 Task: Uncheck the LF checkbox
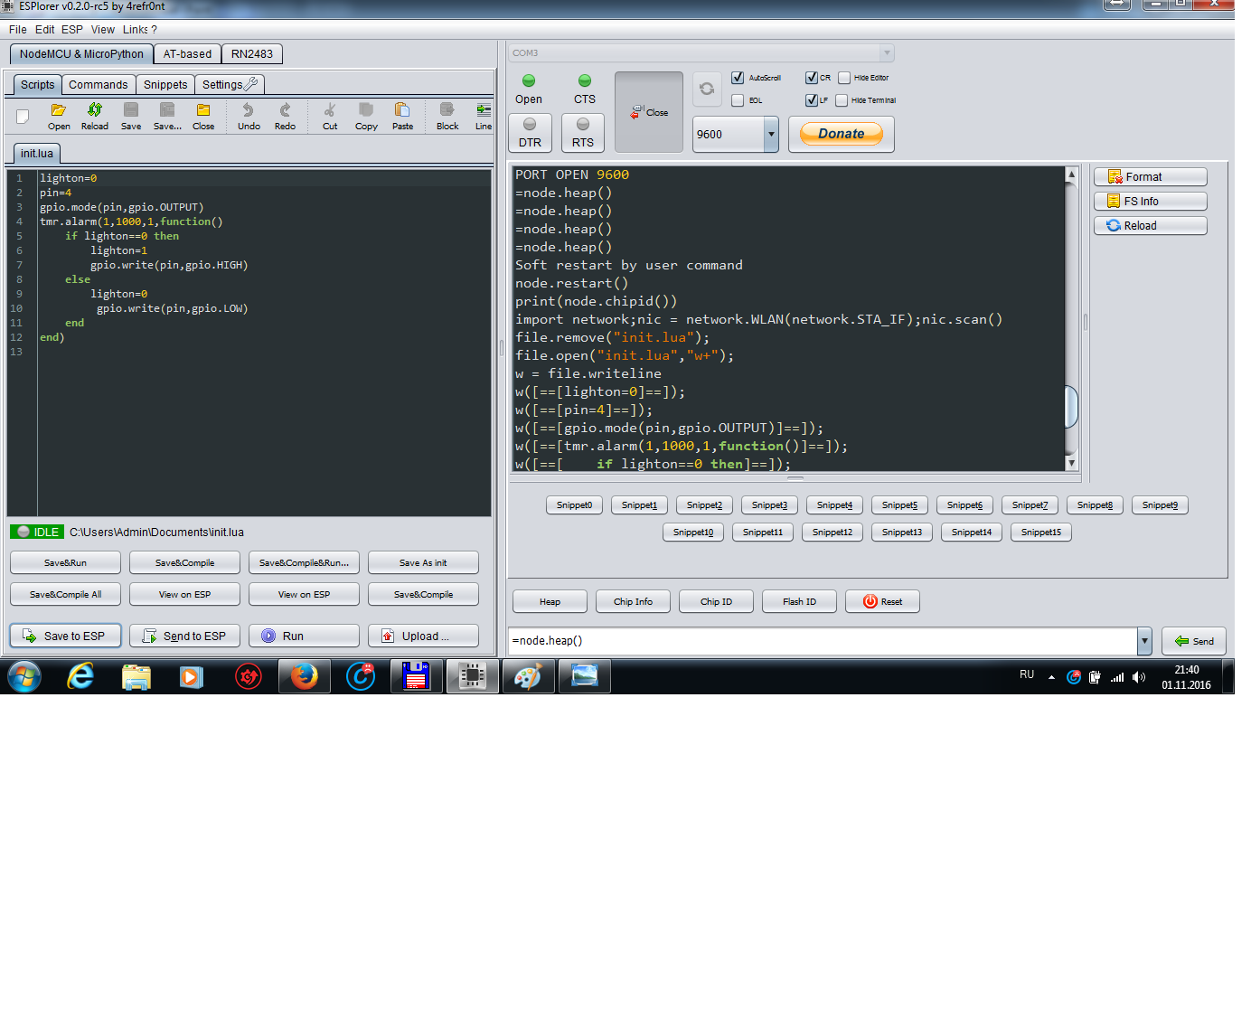tap(812, 100)
